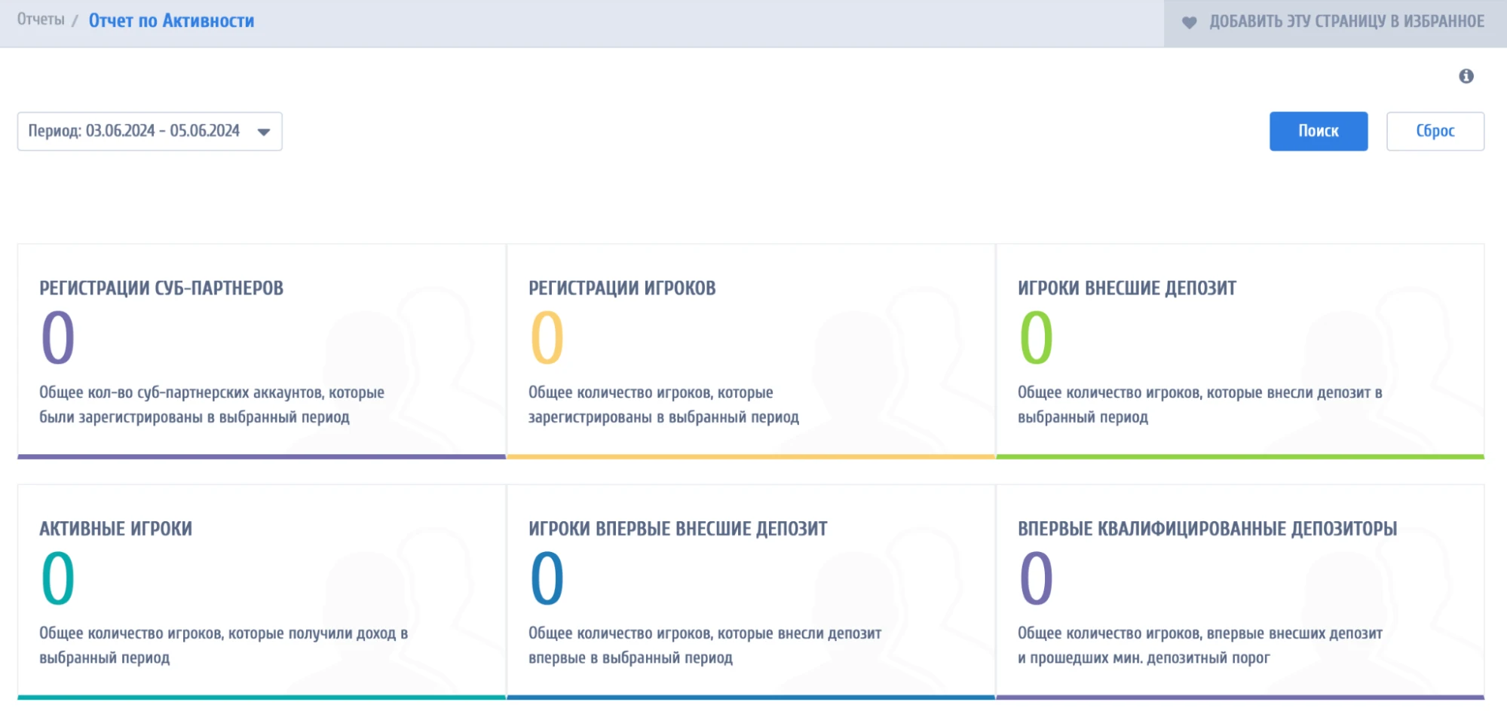This screenshot has height=714, width=1507.
Task: Click the yellow zero under Регистрации игроков
Action: coord(547,337)
